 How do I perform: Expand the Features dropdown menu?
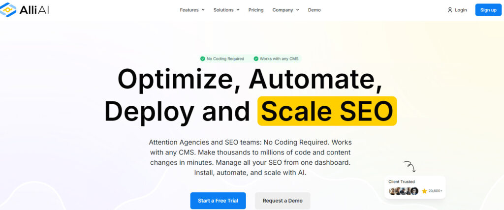(192, 10)
